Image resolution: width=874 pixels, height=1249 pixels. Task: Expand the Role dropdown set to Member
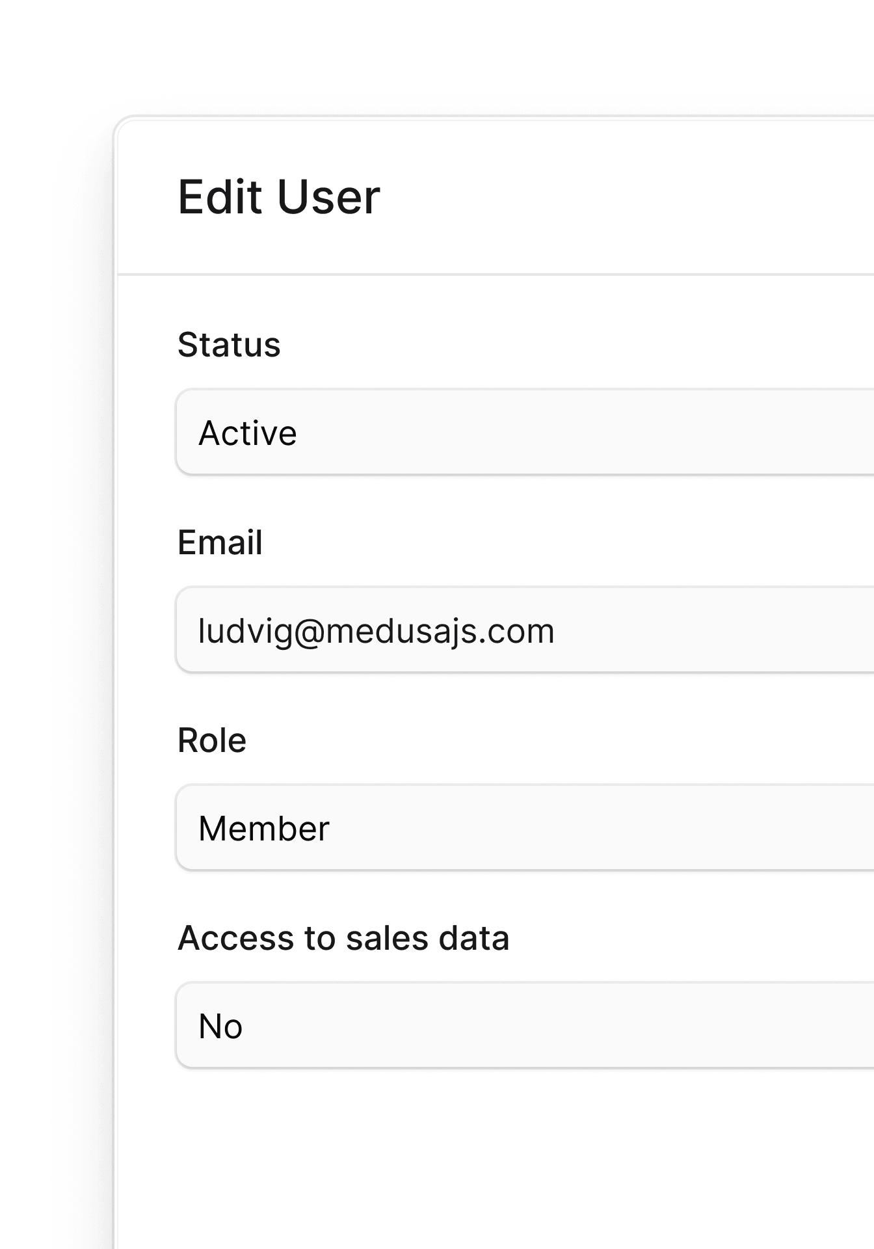point(525,828)
